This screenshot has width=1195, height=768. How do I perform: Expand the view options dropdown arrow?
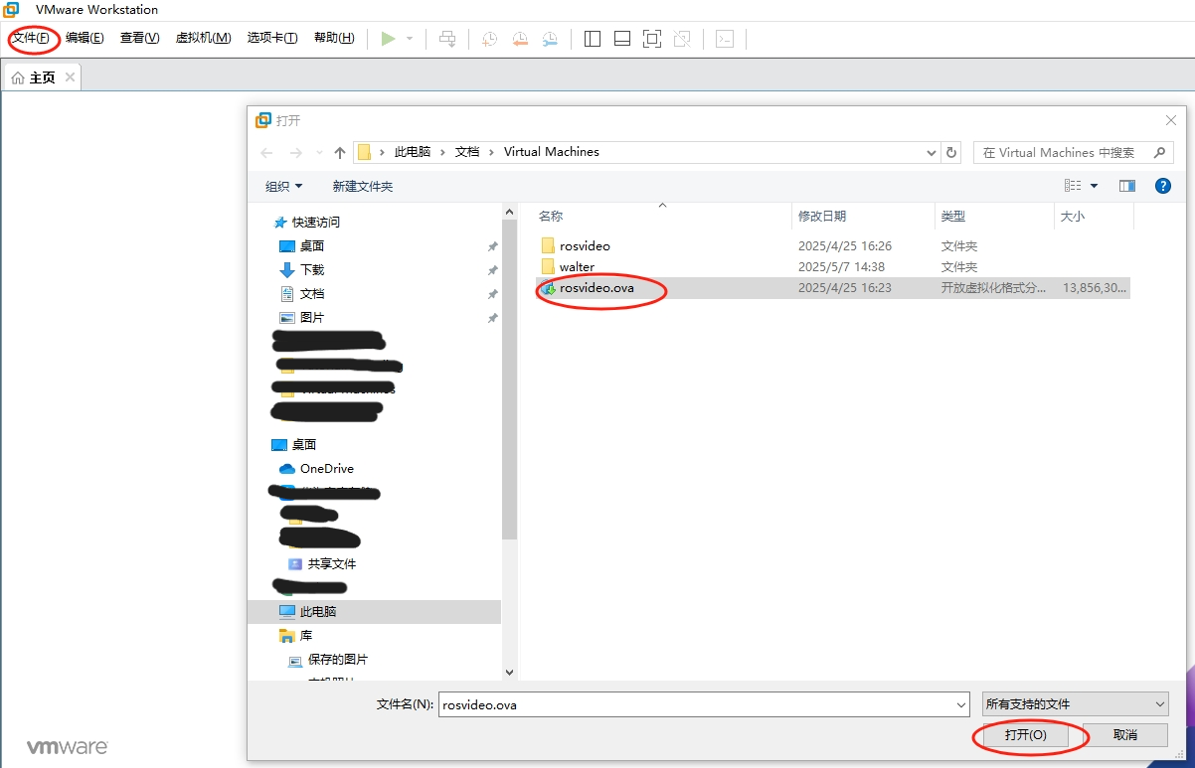point(1095,186)
